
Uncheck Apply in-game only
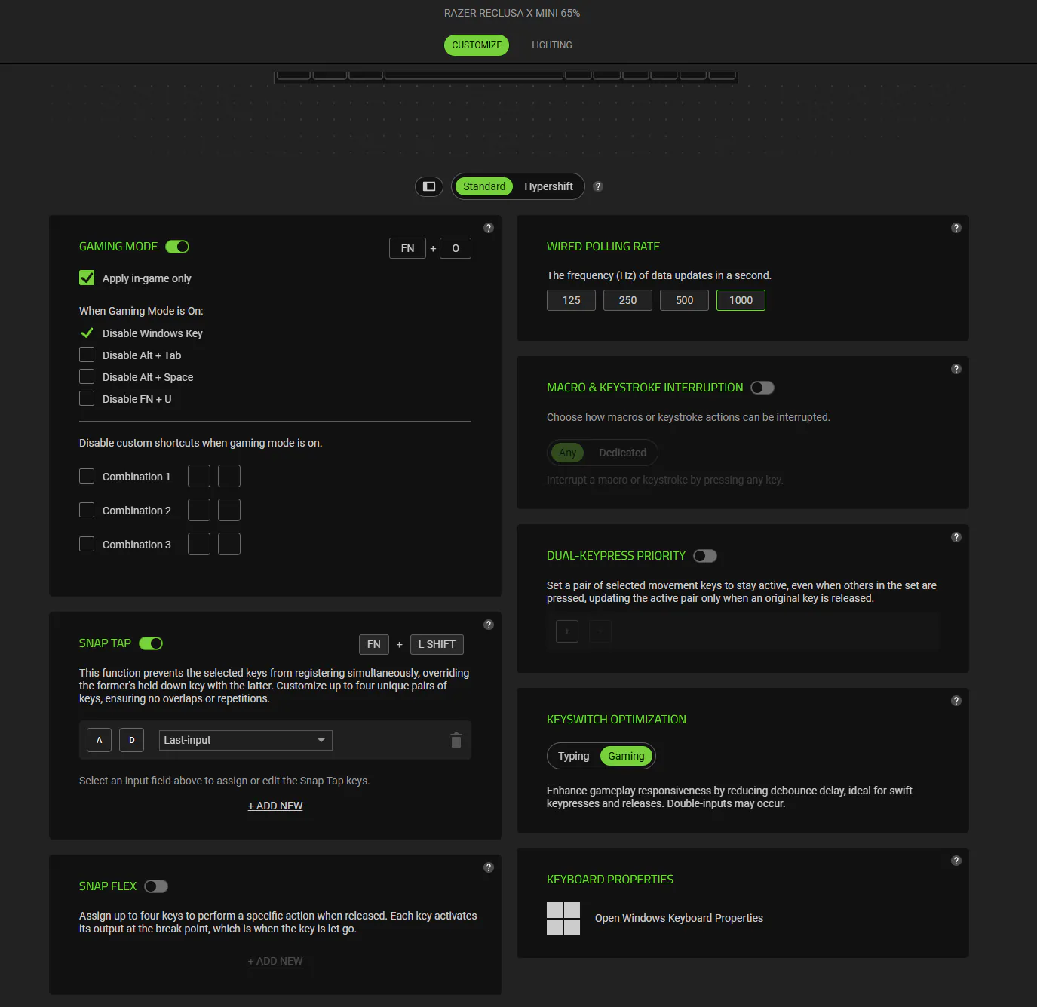[x=87, y=278]
